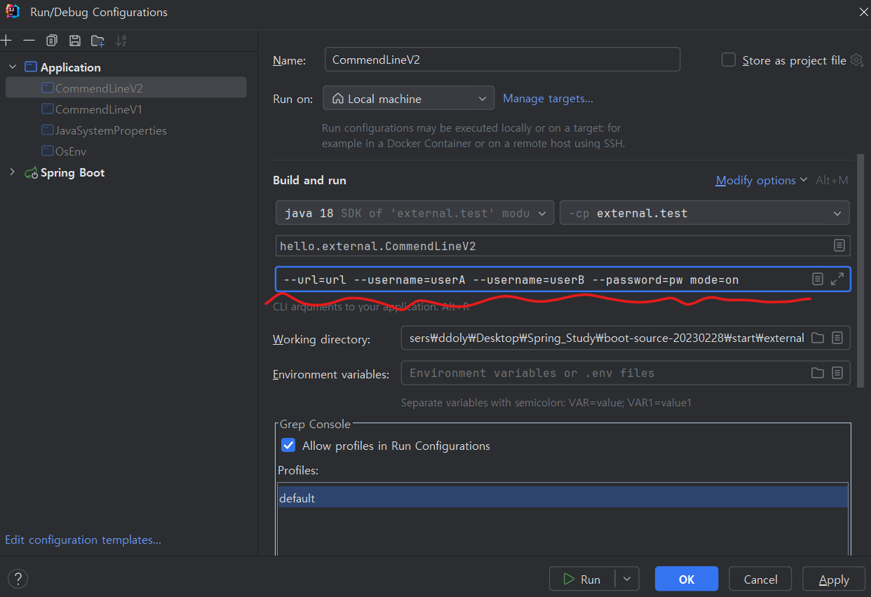Screen dimensions: 871x597
Task: Click the OK button
Action: click(687, 579)
